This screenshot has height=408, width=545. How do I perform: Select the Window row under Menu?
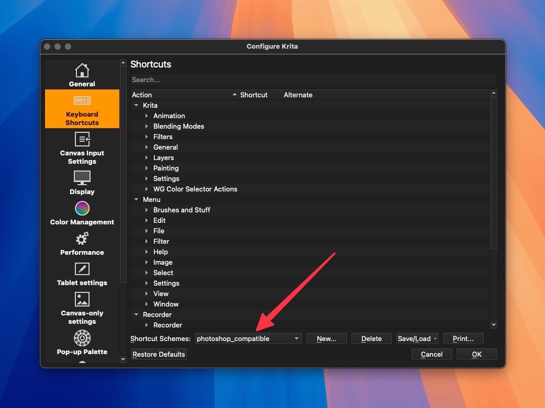(x=310, y=304)
